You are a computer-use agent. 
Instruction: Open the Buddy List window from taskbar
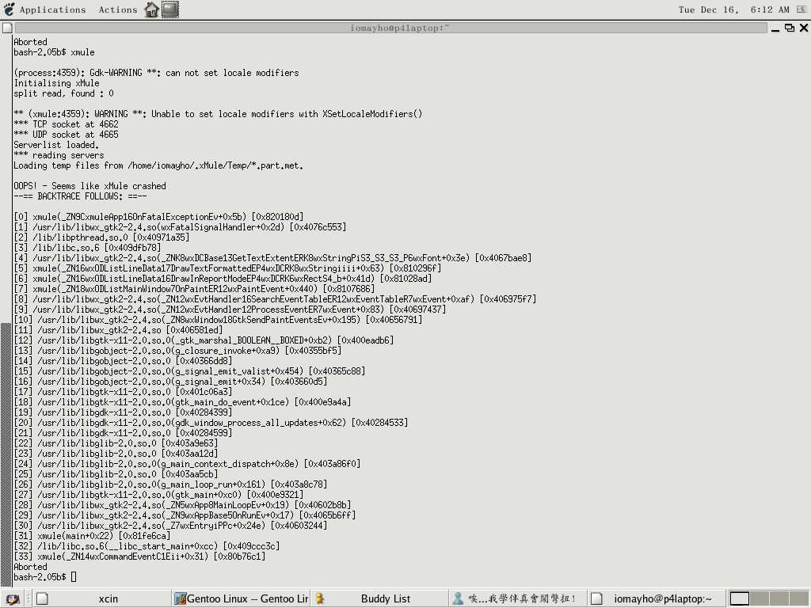pyautogui.click(x=379, y=598)
